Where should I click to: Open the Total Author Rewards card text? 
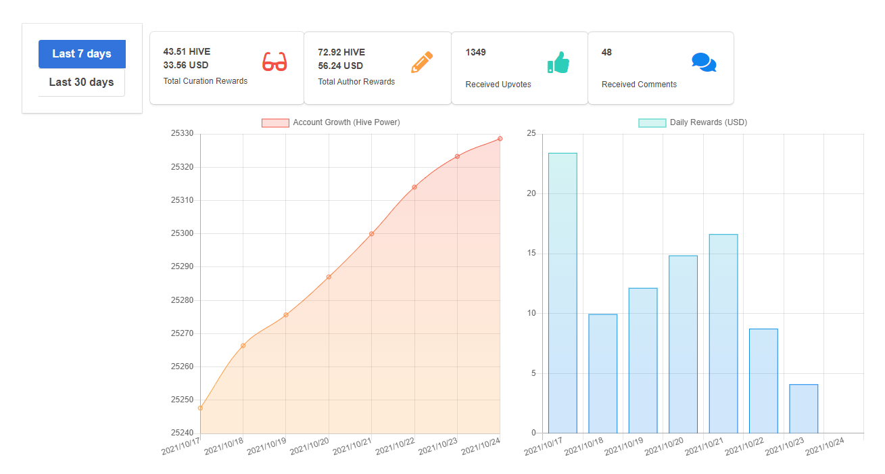(x=356, y=82)
